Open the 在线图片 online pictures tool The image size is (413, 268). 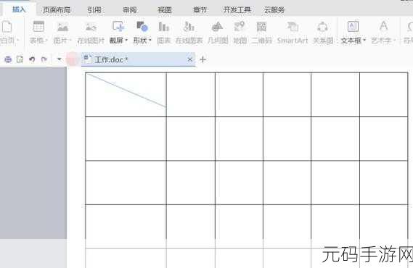91,27
